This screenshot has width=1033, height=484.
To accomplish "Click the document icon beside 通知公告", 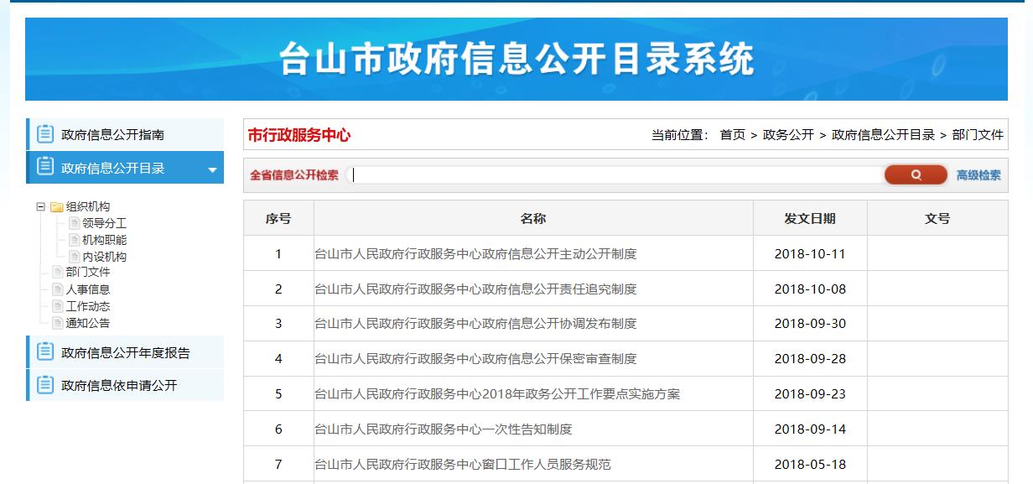I will 58,323.
